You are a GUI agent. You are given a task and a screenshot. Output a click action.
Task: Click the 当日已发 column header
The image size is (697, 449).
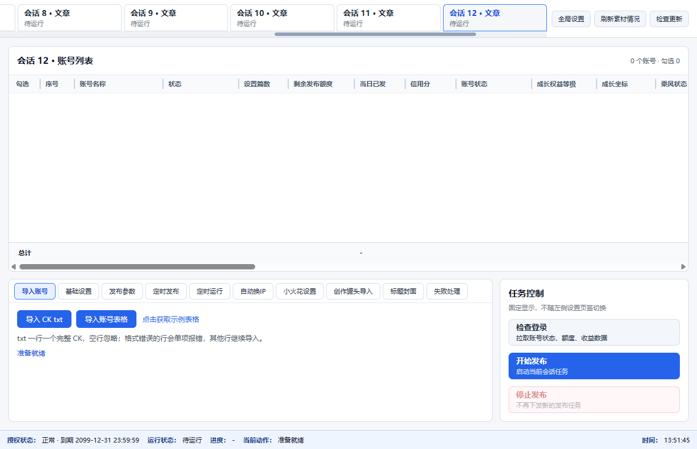(x=373, y=83)
